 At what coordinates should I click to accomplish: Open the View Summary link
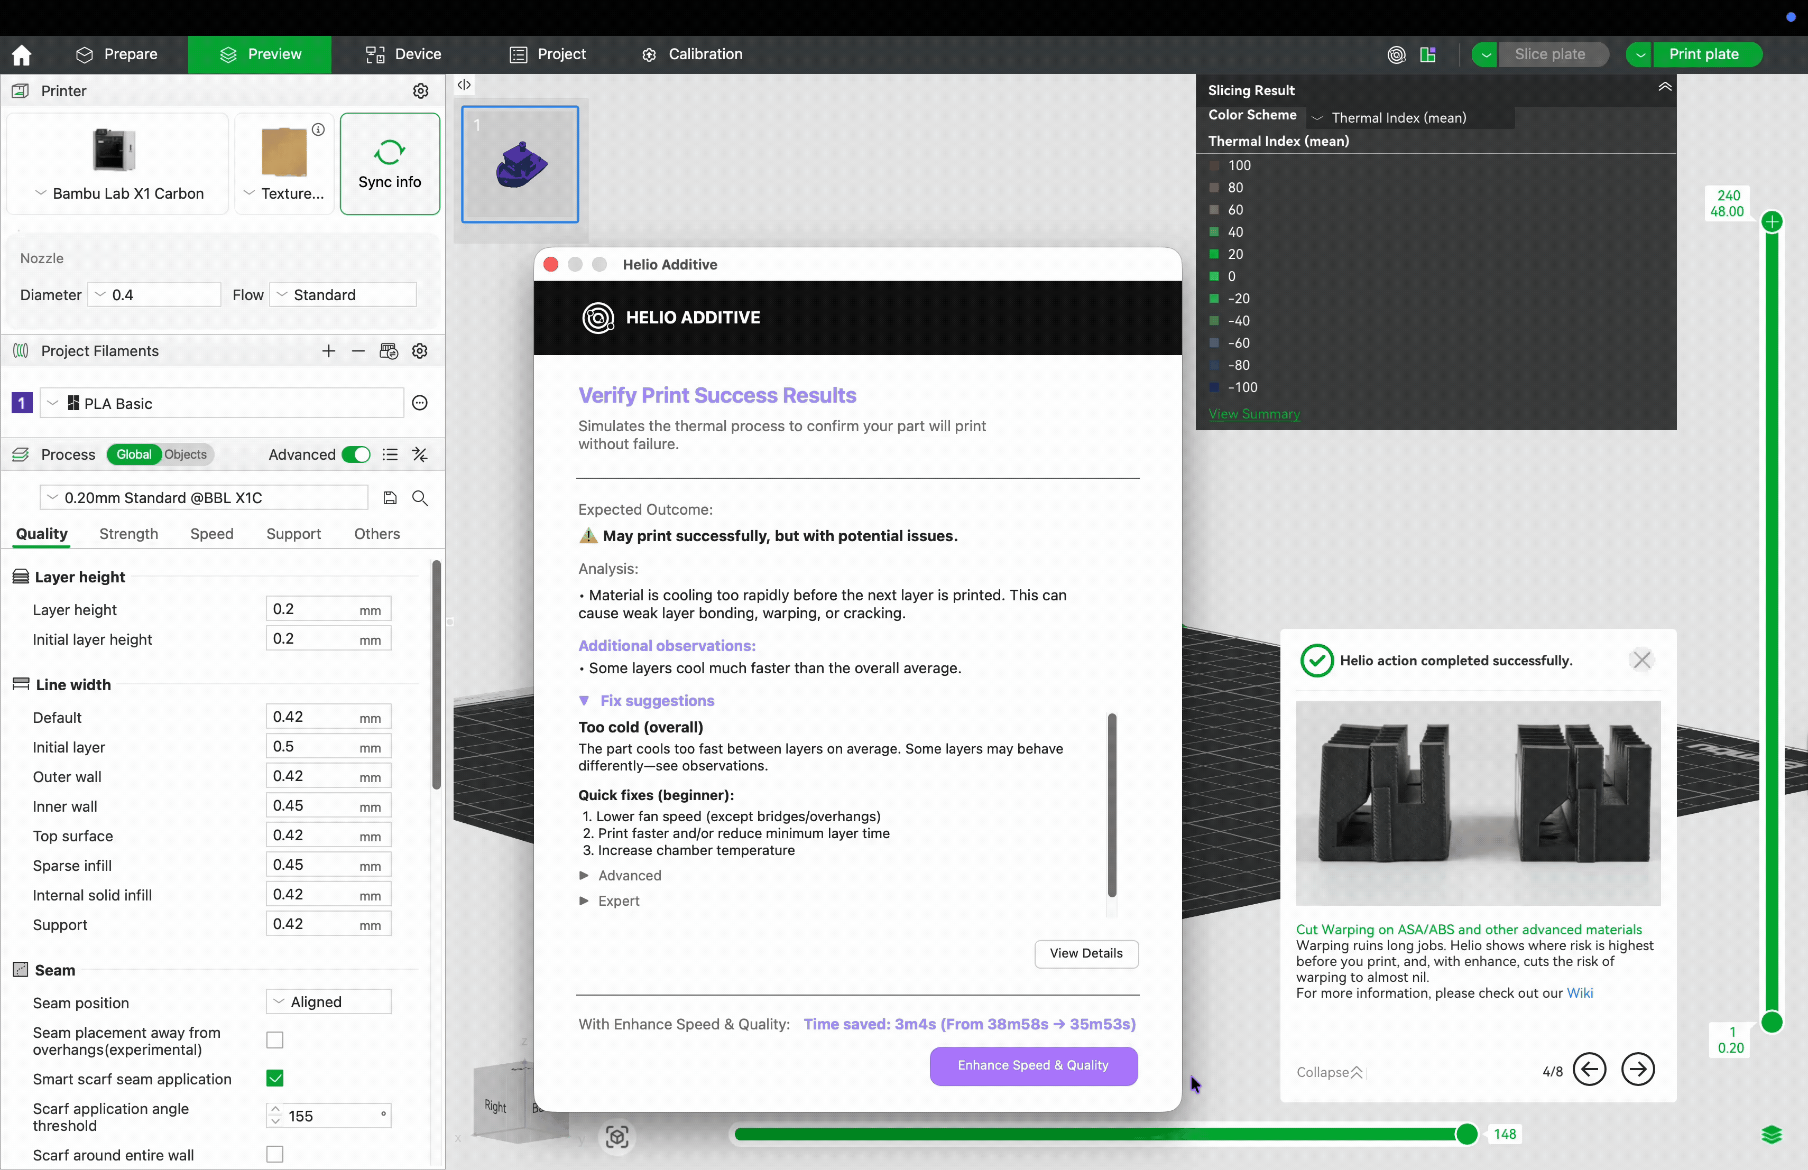pos(1253,414)
